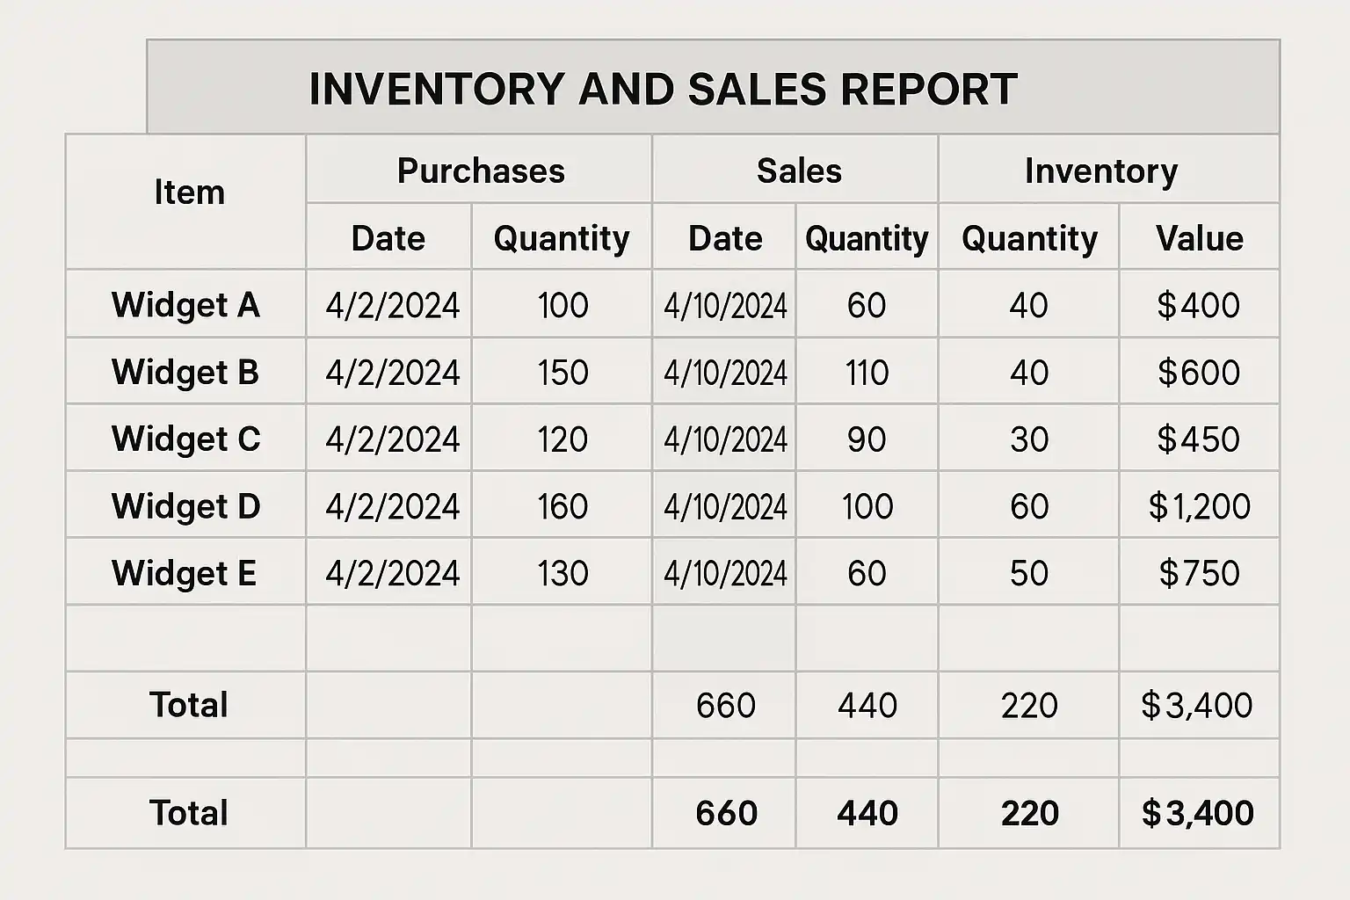Click Widget A's sales date cell

725,305
